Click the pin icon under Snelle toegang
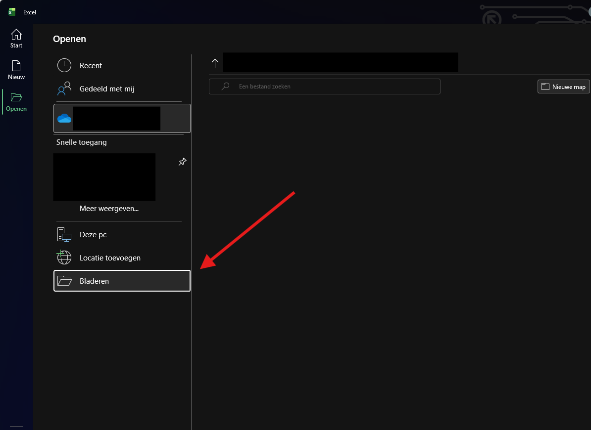This screenshot has height=430, width=591. point(183,162)
